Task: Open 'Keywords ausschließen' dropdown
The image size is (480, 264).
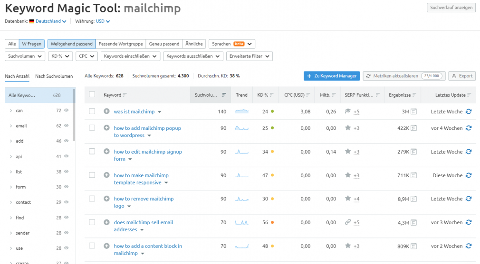Action: click(193, 56)
